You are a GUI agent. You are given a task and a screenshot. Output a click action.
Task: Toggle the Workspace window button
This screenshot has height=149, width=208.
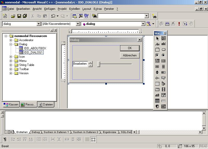click(x=75, y=16)
